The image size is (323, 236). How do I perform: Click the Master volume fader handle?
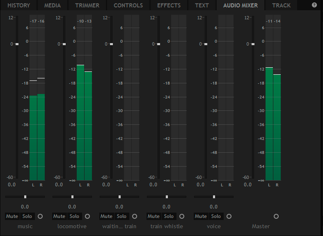[x=253, y=44]
